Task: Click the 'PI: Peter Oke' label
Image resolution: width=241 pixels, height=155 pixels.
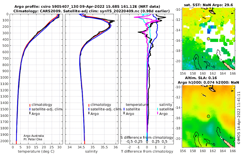Action: point(33,139)
